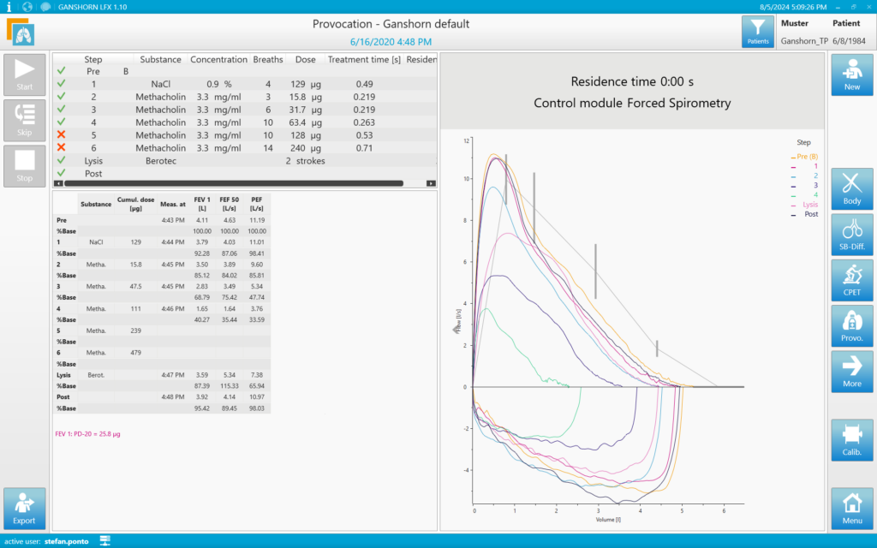Click the Lysis PEF value 7.38
Image resolution: width=877 pixels, height=548 pixels.
[x=257, y=375]
